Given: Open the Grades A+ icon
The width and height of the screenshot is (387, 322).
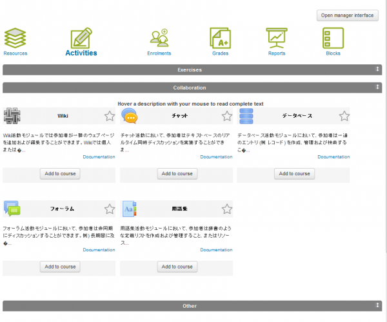Looking at the screenshot, I should pos(220,38).
